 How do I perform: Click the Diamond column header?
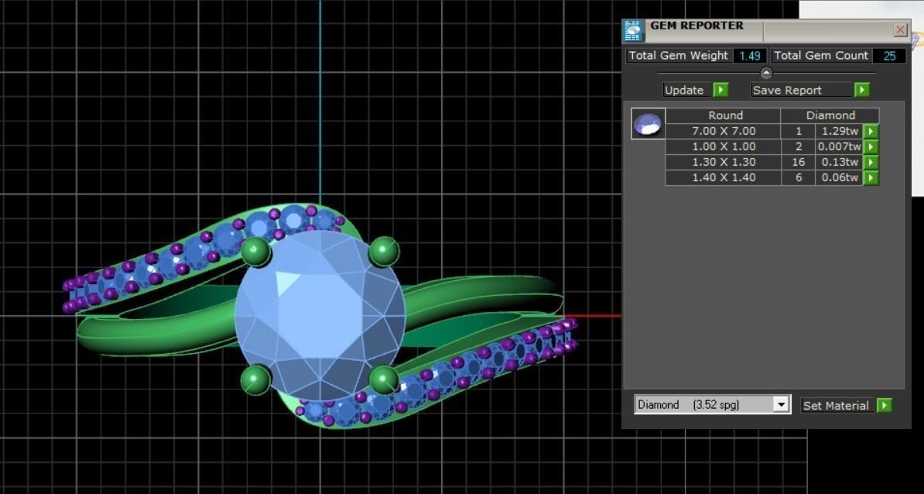point(830,115)
